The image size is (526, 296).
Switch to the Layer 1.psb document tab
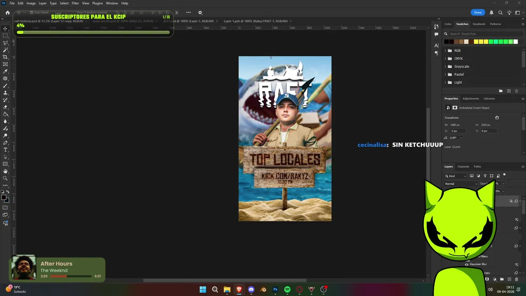click(x=256, y=21)
